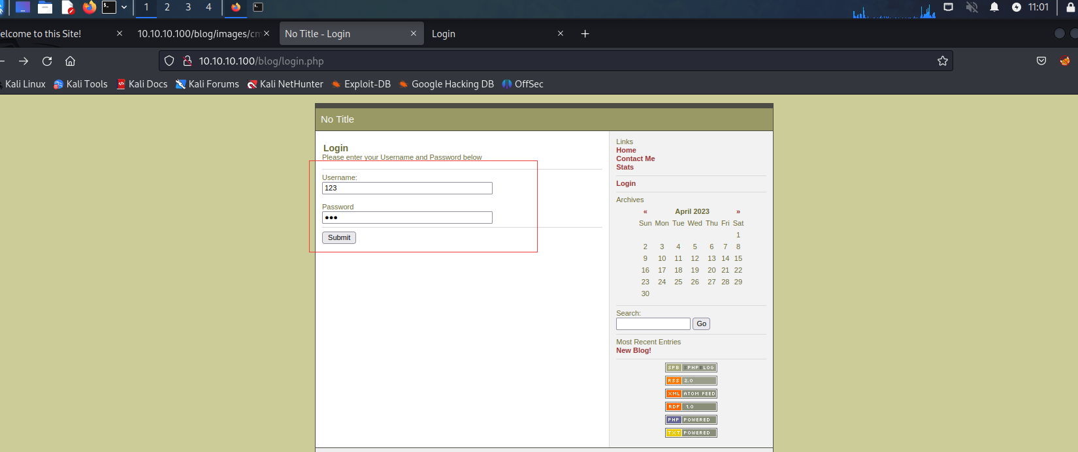Open the FoxyProxy extension icon
Screen dimensions: 1078x452
tap(1065, 61)
